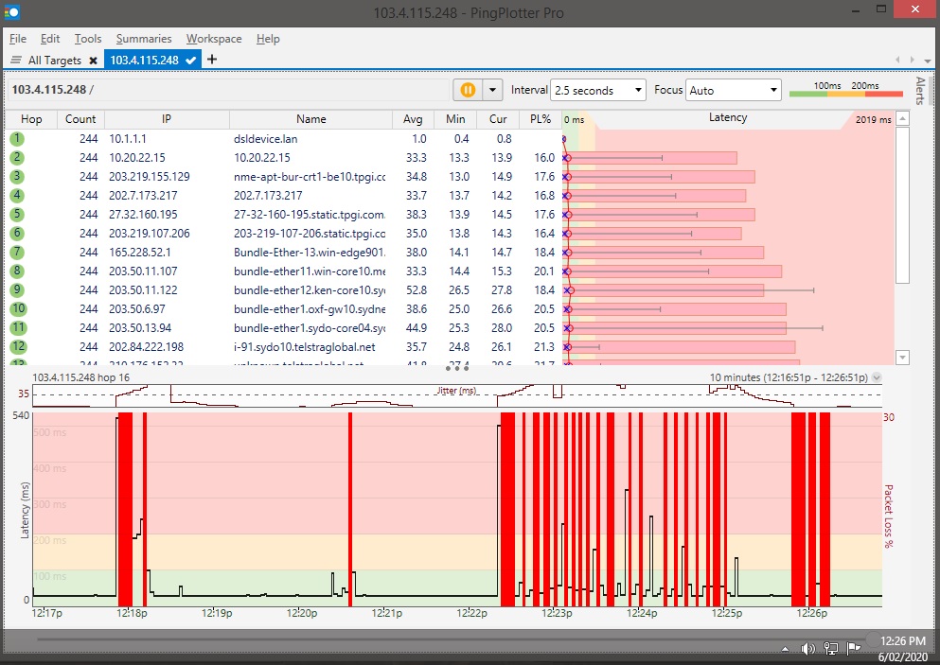Open the Tools menu

[88, 39]
